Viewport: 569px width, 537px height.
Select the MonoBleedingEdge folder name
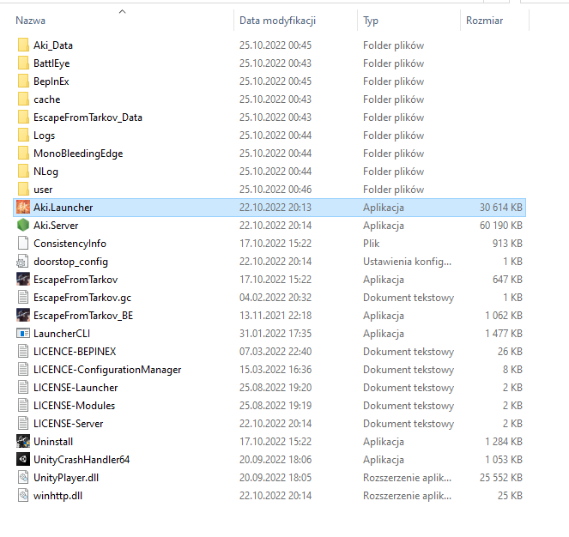[78, 154]
